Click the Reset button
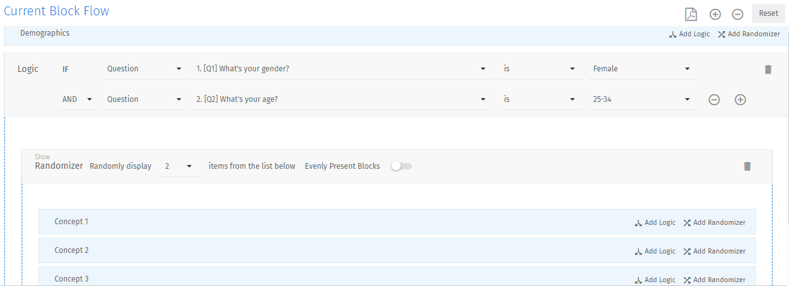789x286 pixels. click(769, 13)
